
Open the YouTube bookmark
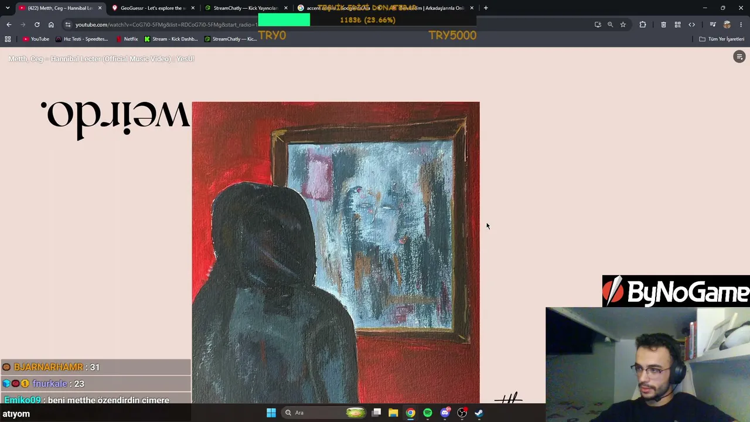coord(36,39)
